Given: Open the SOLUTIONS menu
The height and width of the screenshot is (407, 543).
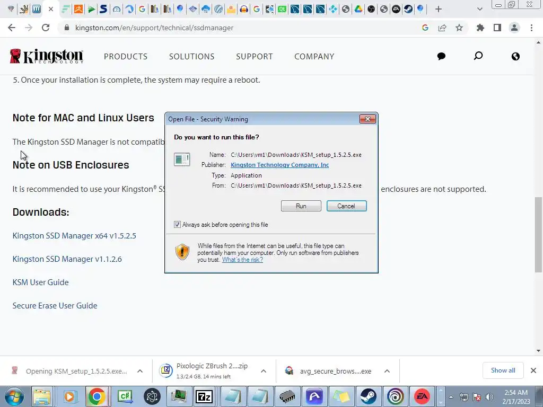Looking at the screenshot, I should pos(191,56).
